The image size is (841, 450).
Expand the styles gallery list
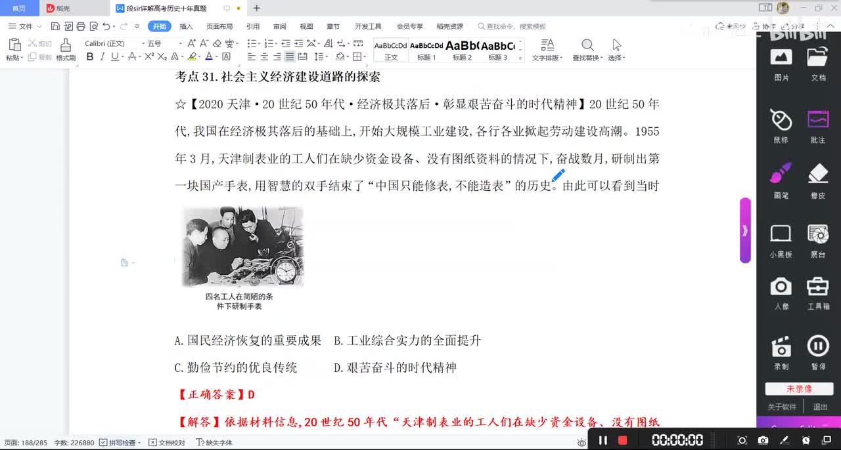(521, 58)
